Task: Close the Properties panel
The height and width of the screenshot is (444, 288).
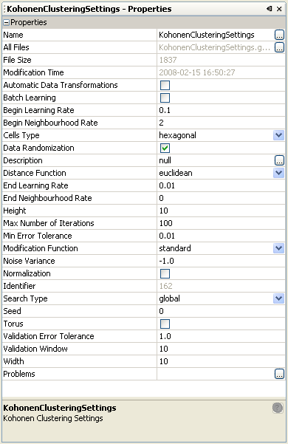Action: [279, 9]
